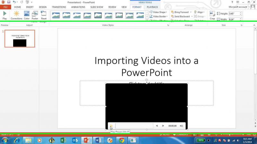The width and height of the screenshot is (257, 144).
Task: Click the video seek bar on the slide
Action: (134, 126)
